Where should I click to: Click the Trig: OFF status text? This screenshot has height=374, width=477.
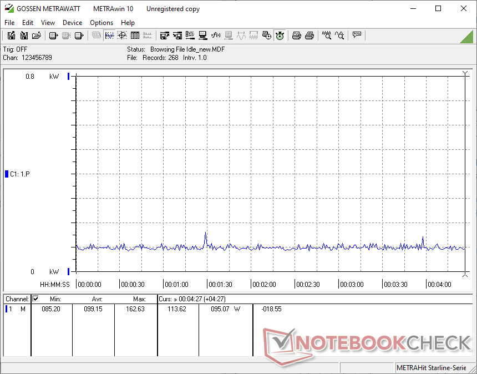point(15,49)
